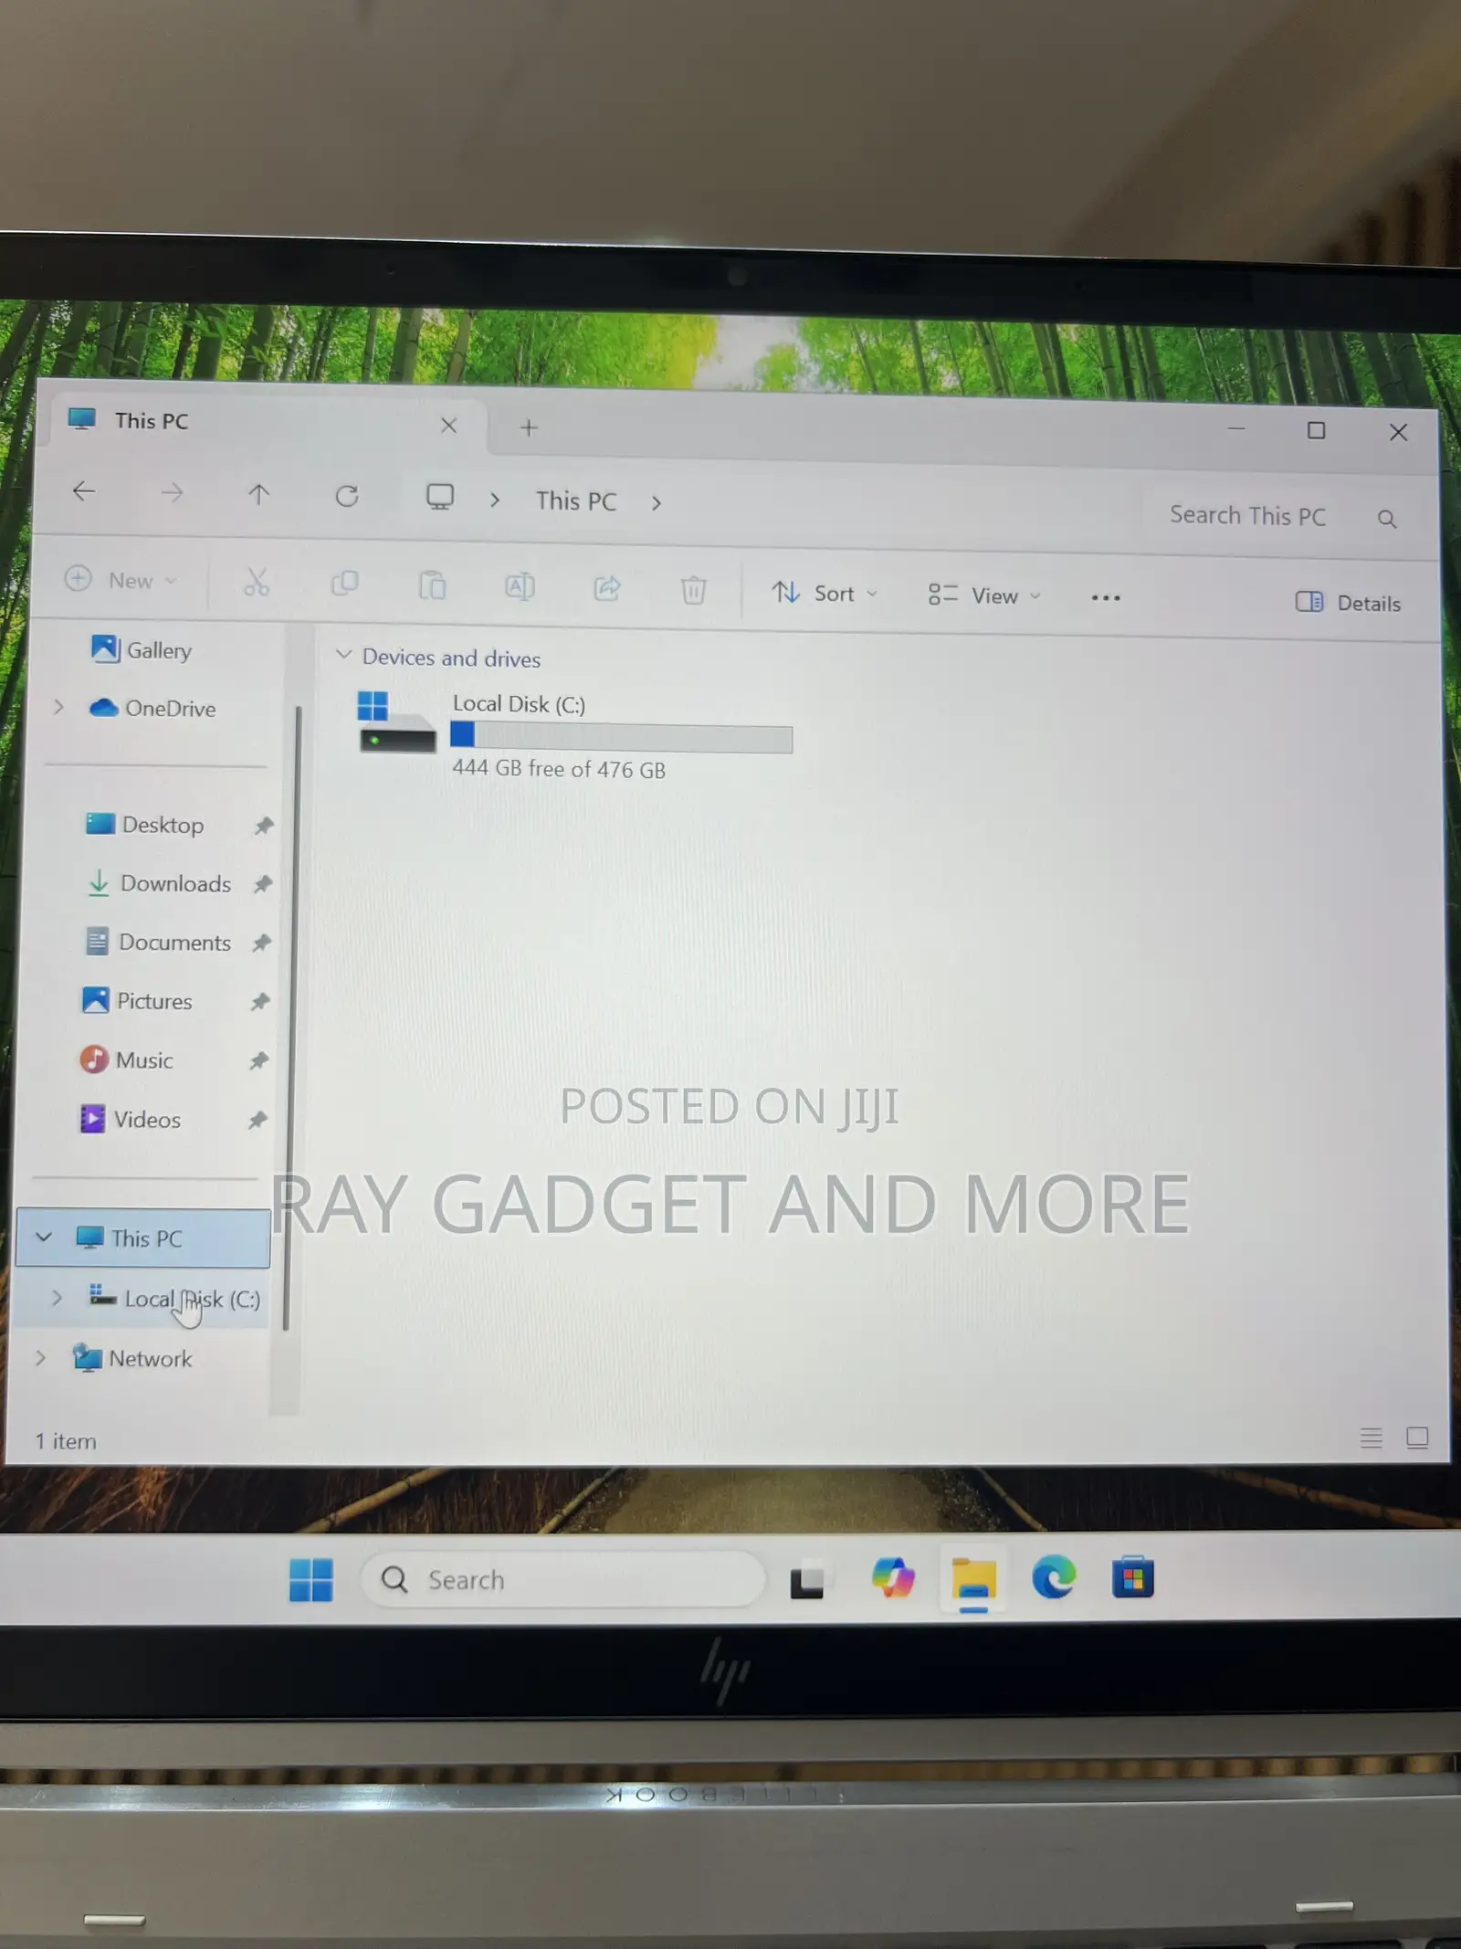Click the Local Disk (C:) usage bar

(x=621, y=738)
